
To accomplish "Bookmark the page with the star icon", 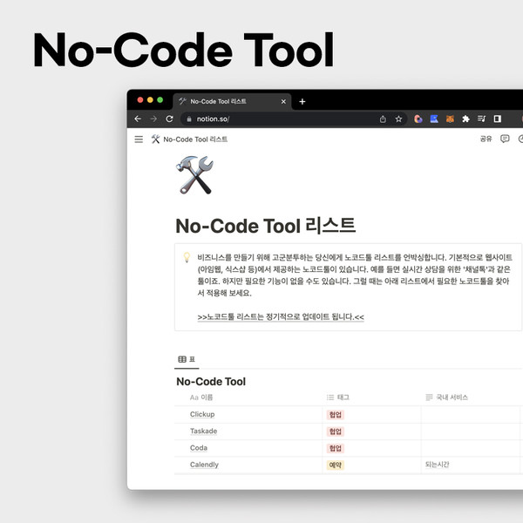I will [398, 119].
